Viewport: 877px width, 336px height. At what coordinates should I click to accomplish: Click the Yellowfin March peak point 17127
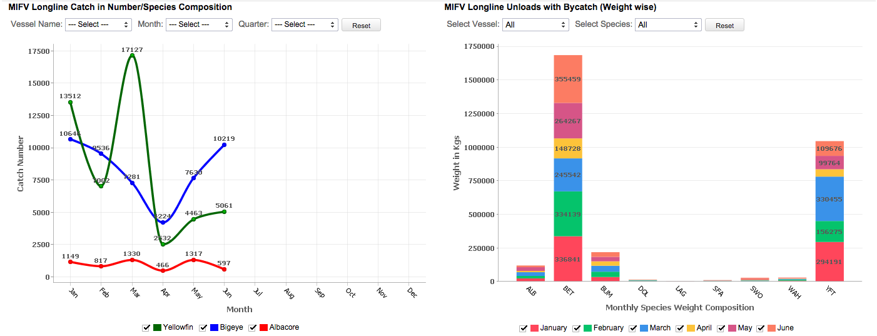point(132,56)
